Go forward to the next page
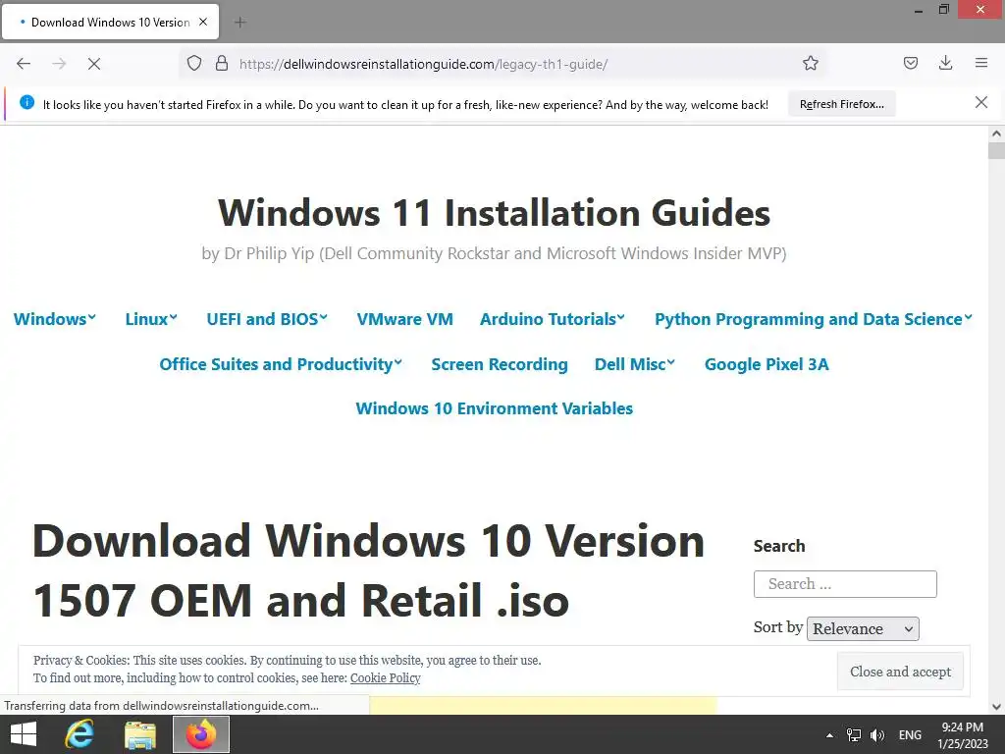 coord(59,64)
